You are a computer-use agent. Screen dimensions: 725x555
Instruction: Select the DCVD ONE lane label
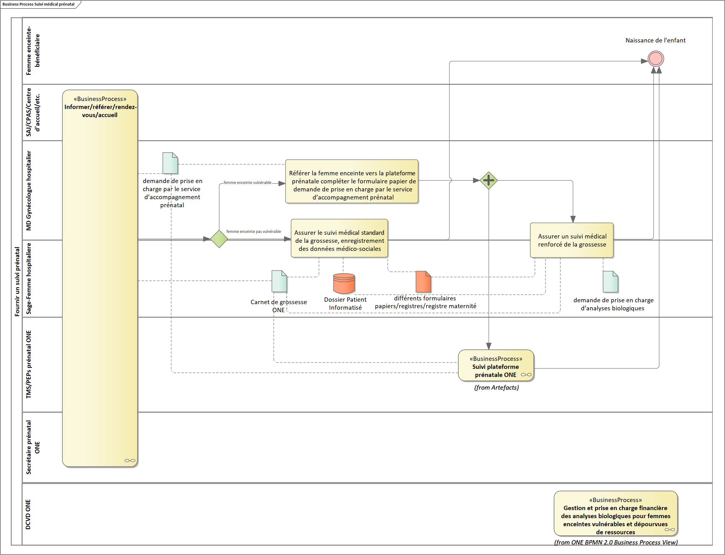(x=28, y=514)
